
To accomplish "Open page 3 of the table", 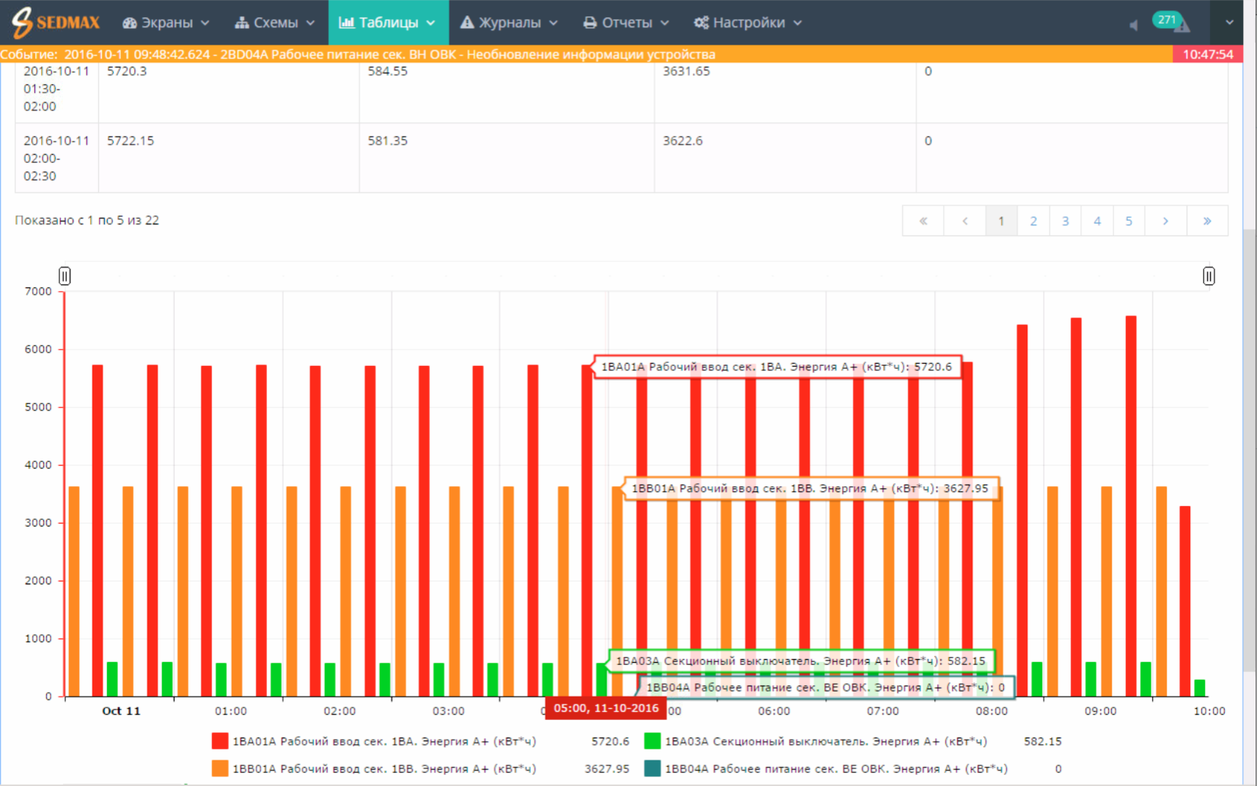I will click(x=1065, y=221).
